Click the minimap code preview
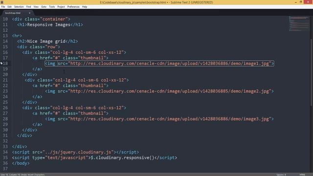 [299, 24]
